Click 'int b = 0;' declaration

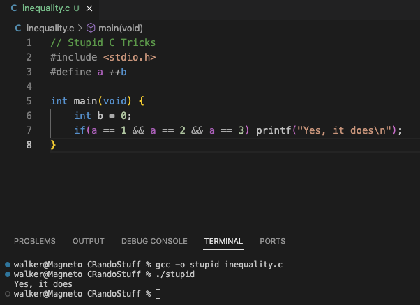coord(103,116)
